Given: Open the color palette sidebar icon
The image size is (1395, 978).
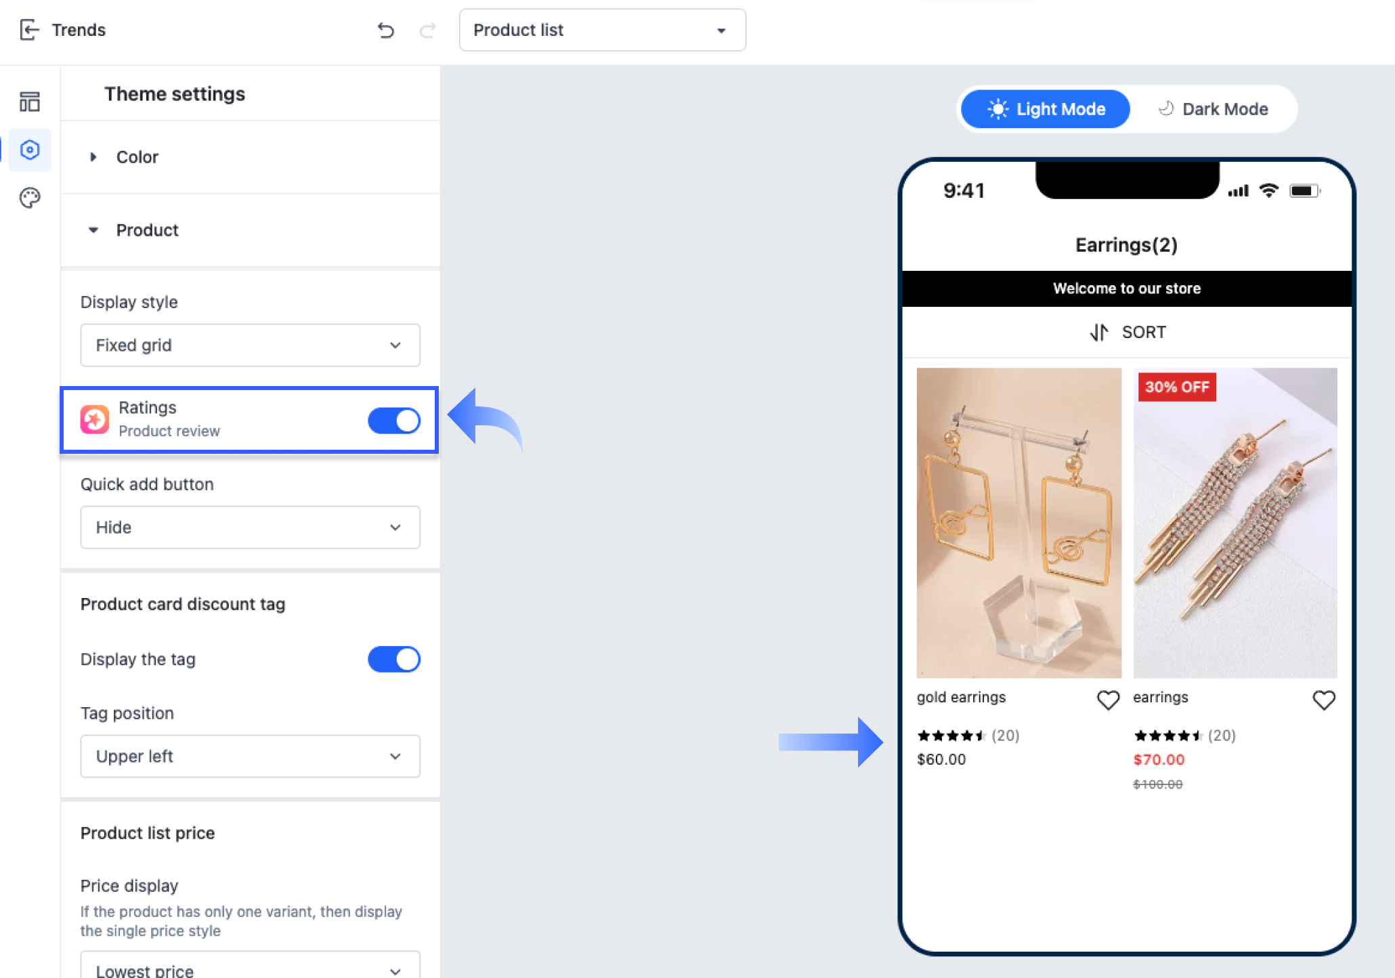Looking at the screenshot, I should pyautogui.click(x=30, y=198).
